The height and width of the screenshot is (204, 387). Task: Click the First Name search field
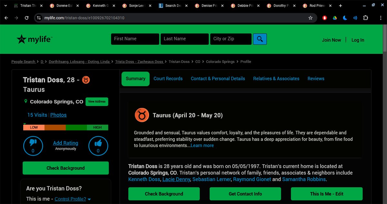[x=135, y=39]
